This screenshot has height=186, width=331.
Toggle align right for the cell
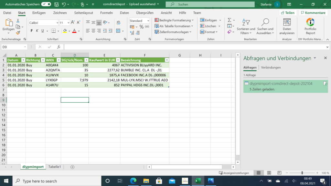pos(99,31)
